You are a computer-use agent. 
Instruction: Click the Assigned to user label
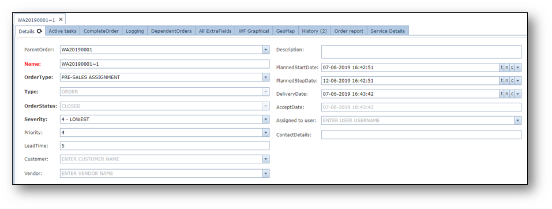296,121
